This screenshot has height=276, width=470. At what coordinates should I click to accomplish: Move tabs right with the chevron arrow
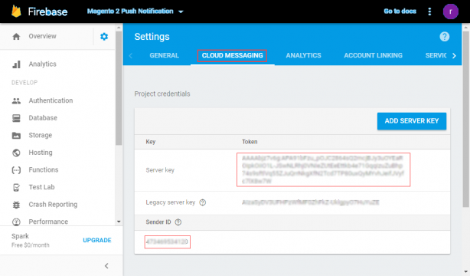[x=454, y=55]
